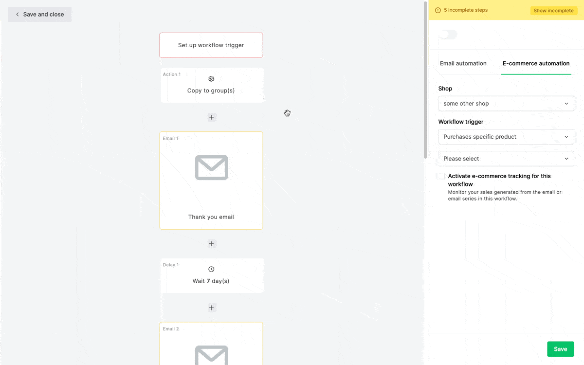Click the Activate e-commerce tracking label
The width and height of the screenshot is (584, 365).
pyautogui.click(x=499, y=180)
